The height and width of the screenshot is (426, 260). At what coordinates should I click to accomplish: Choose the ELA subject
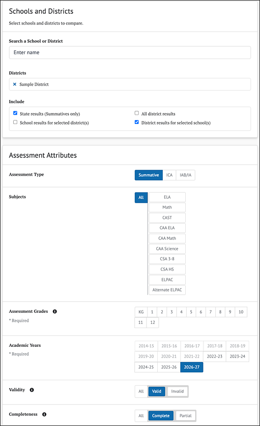click(167, 197)
